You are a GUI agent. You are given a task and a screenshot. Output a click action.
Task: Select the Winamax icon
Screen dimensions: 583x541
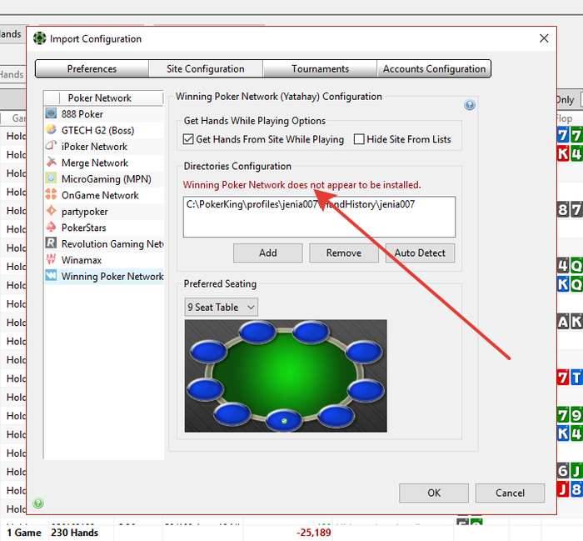click(x=51, y=259)
